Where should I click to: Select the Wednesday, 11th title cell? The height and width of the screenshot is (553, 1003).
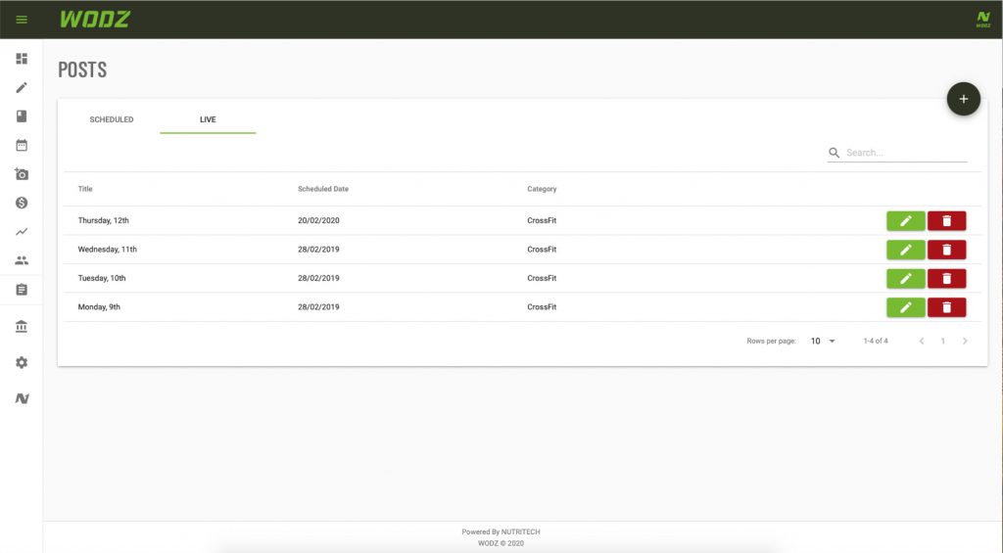coord(108,250)
